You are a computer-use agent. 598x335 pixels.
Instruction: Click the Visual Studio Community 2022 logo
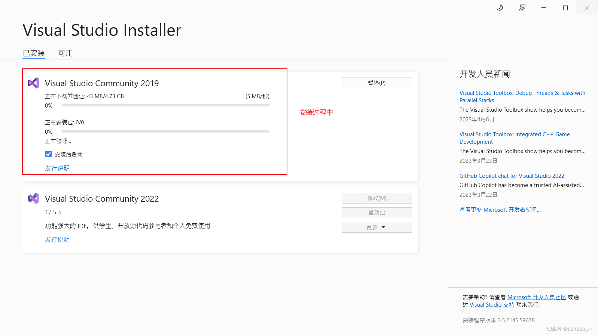coord(34,198)
